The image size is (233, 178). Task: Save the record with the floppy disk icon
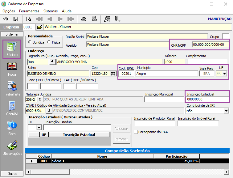click(16, 19)
